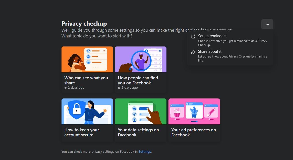Open the Who can see what you share card
Viewport: 293px width, 160px height.
tap(87, 70)
